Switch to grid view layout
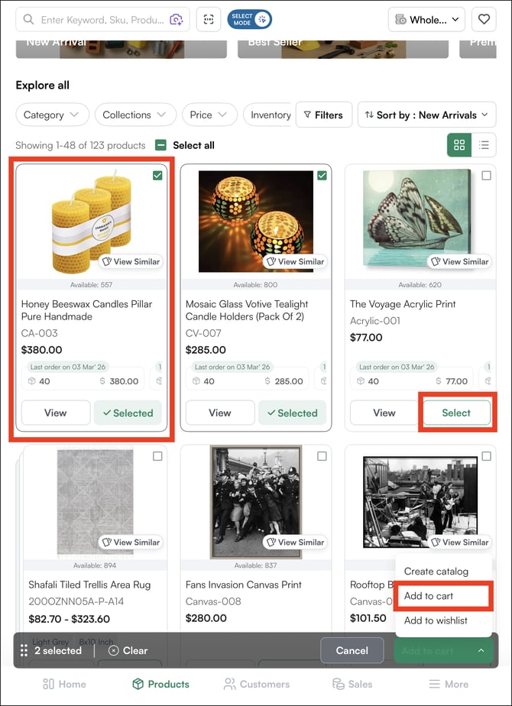Screen dimensions: 512x706 (459, 144)
